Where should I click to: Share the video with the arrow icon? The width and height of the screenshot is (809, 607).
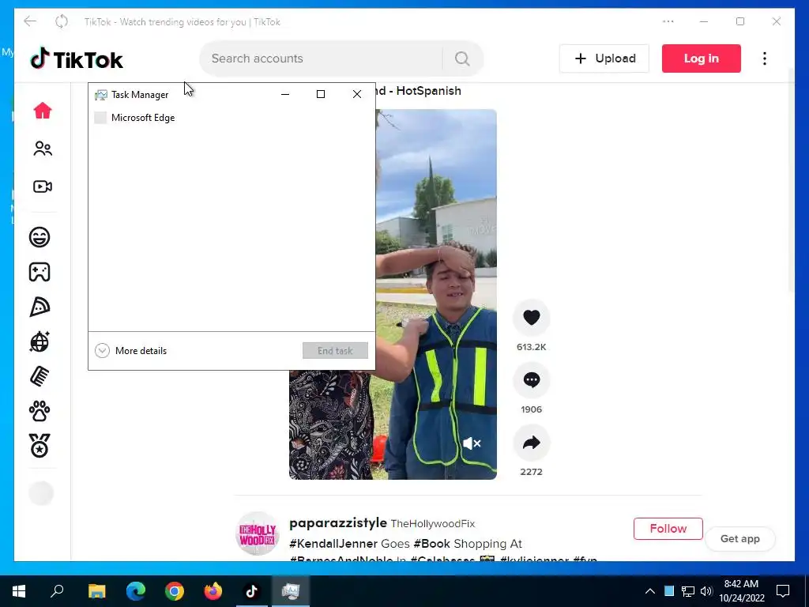point(532,443)
